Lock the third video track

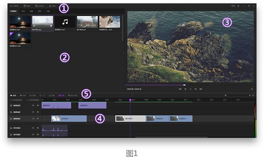[x=11, y=119]
